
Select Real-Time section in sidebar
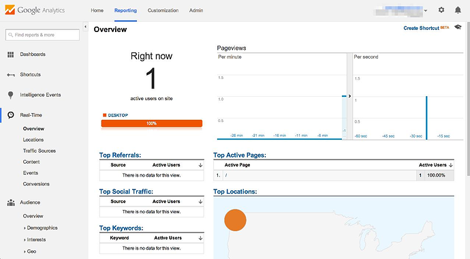[31, 115]
